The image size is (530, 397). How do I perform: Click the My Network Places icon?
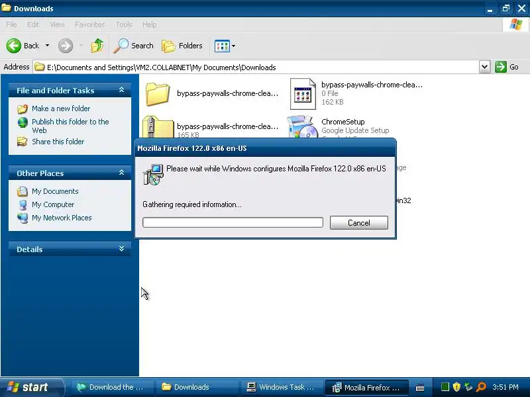(23, 218)
